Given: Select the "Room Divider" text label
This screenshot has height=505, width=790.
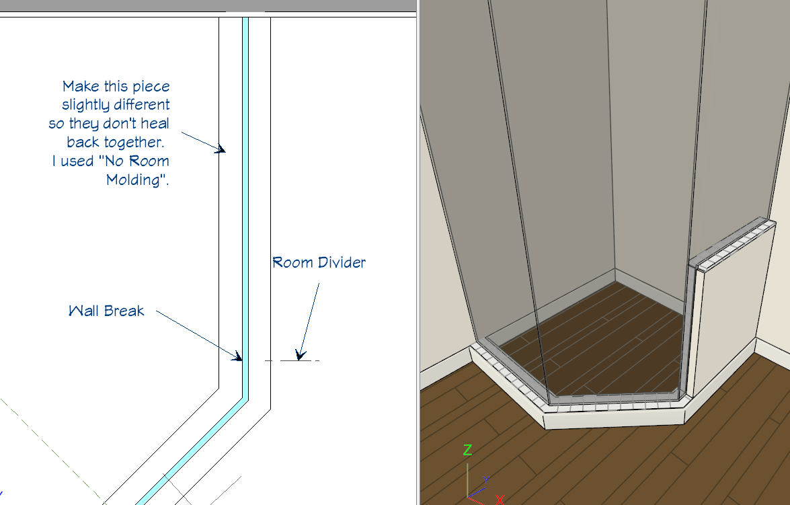Looking at the screenshot, I should click(x=319, y=262).
